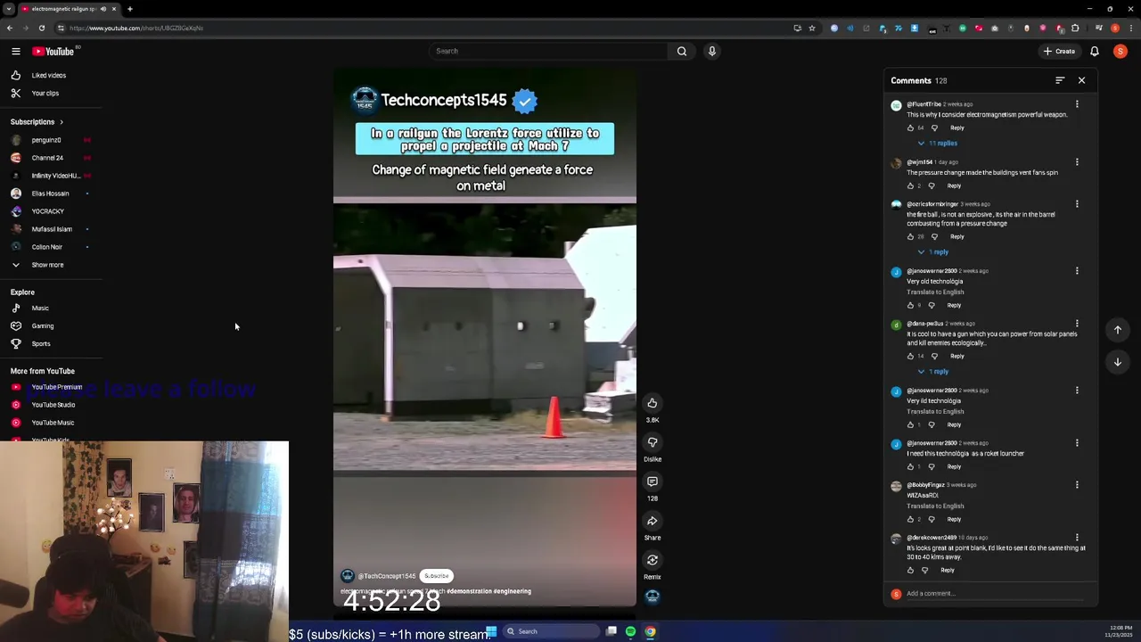The image size is (1141, 642).
Task: Open the Chrome three-dot menu
Action: tap(1130, 28)
